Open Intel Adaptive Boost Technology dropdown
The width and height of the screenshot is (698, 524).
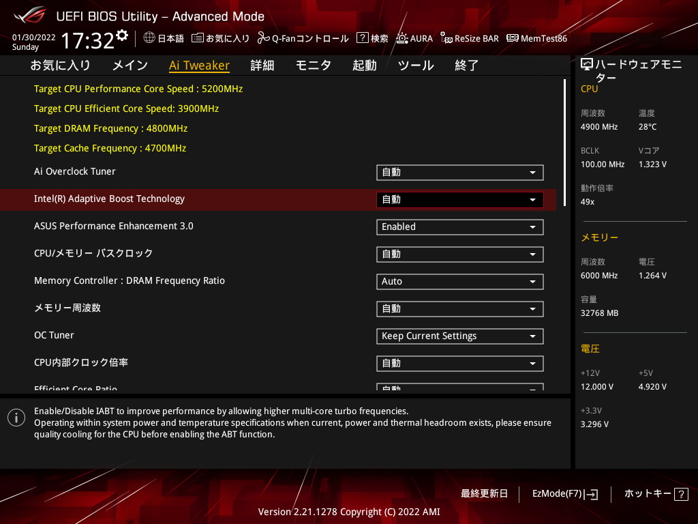(x=460, y=200)
